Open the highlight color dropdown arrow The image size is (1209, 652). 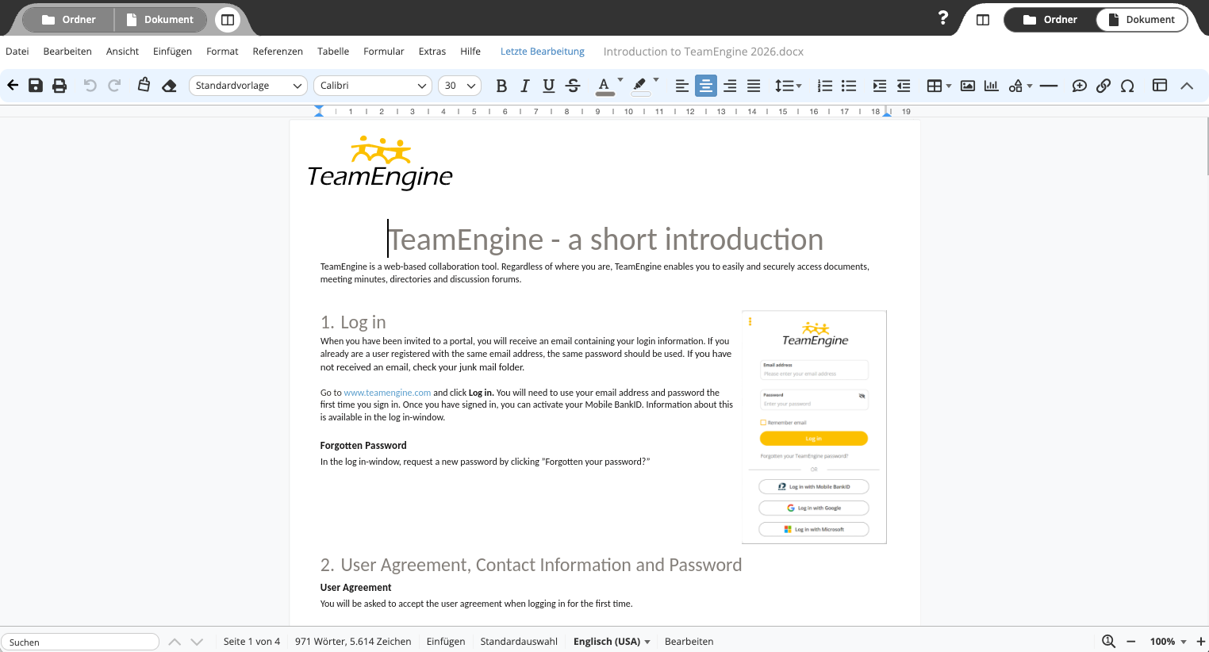click(656, 80)
